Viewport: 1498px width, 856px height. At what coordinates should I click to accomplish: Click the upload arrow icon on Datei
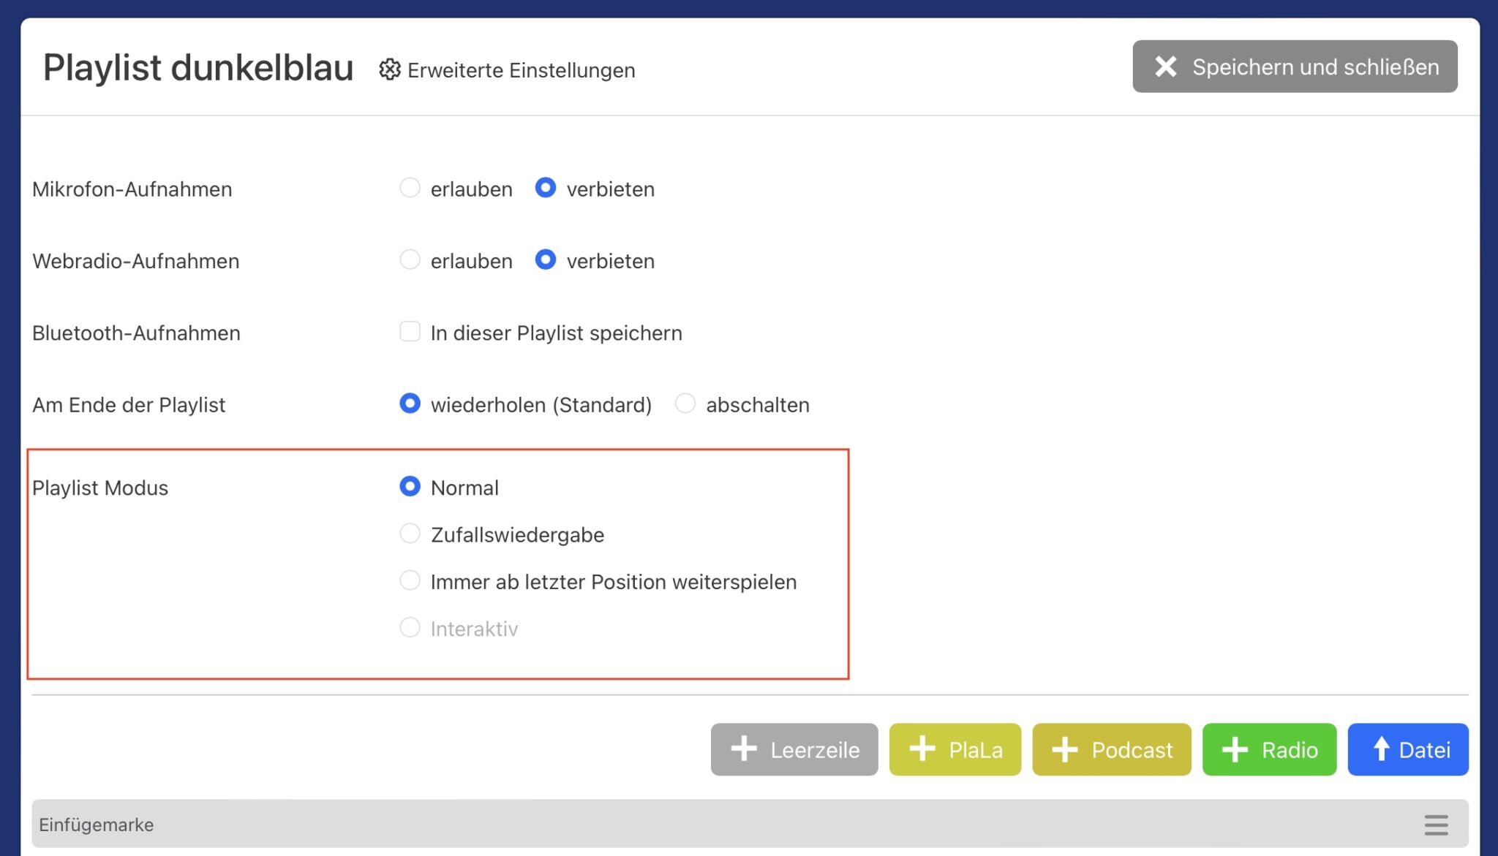coord(1381,749)
